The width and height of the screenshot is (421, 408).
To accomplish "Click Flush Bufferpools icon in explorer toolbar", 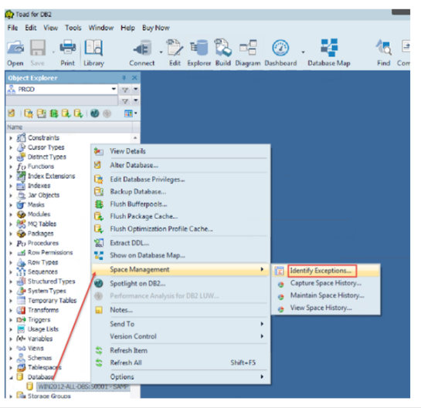I will click(x=54, y=113).
